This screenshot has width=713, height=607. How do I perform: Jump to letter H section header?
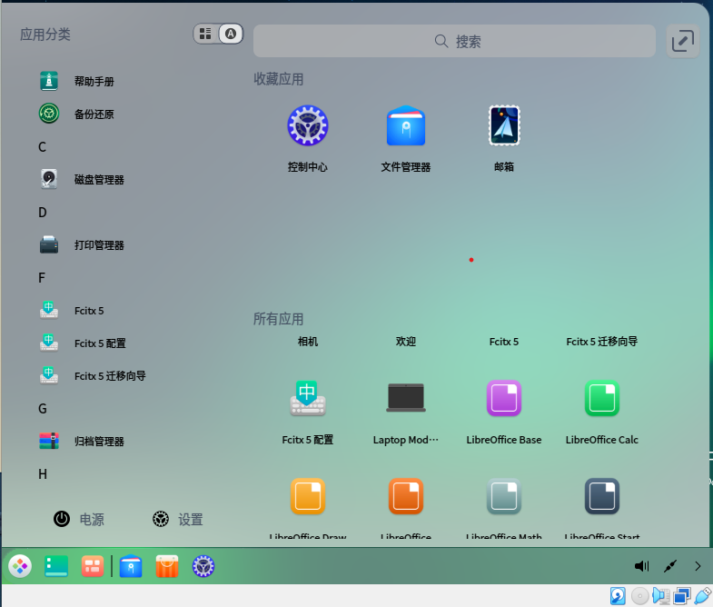click(43, 474)
